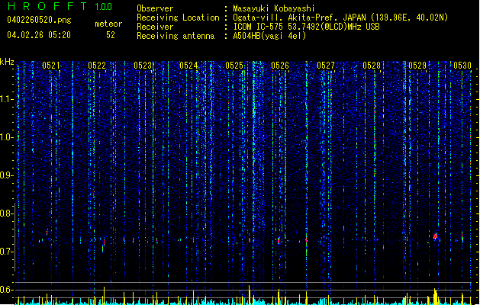Click the Receiving antenna label
Image resolution: width=480 pixels, height=305 pixels.
[x=176, y=36]
